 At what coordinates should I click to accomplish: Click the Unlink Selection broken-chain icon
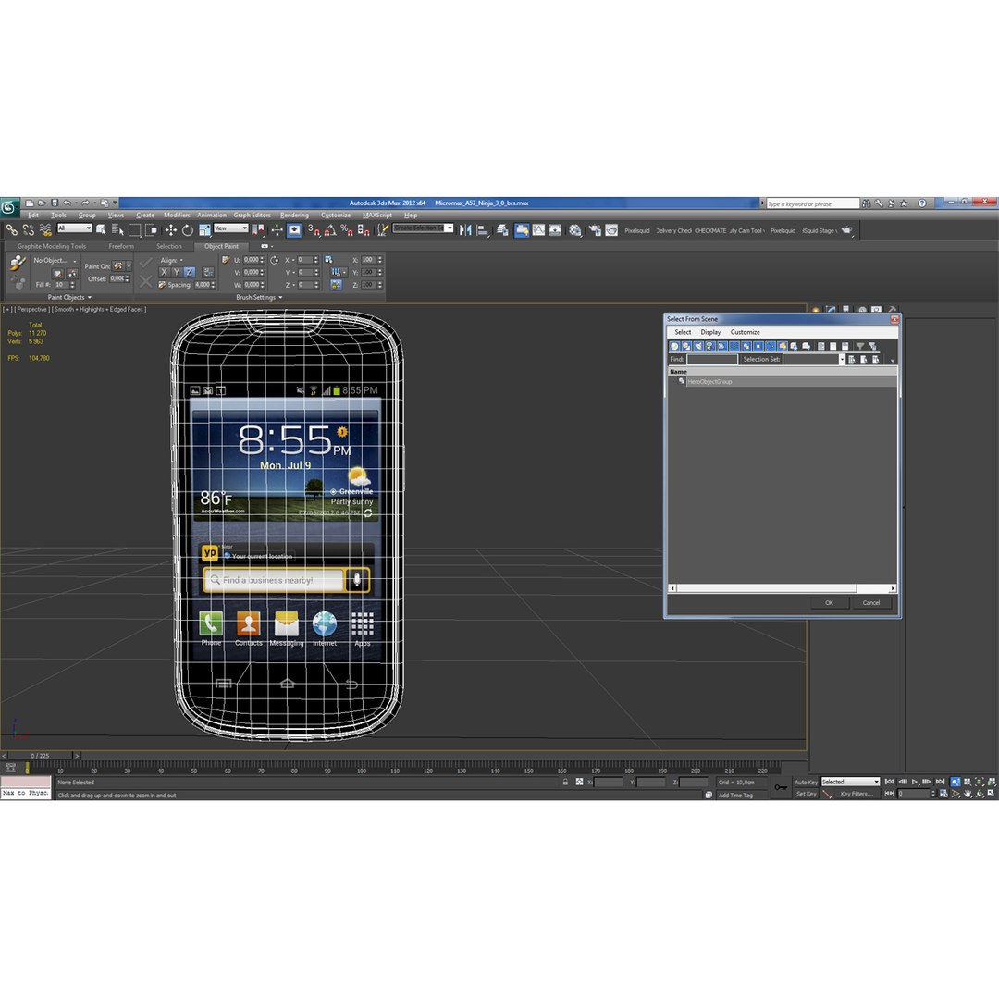coord(29,230)
